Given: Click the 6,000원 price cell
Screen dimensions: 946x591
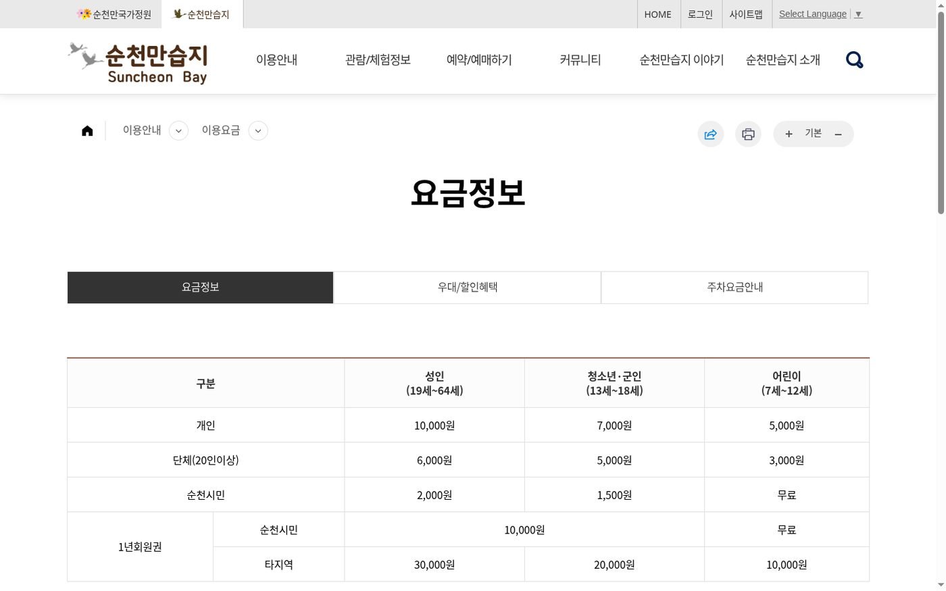Looking at the screenshot, I should click(x=434, y=460).
